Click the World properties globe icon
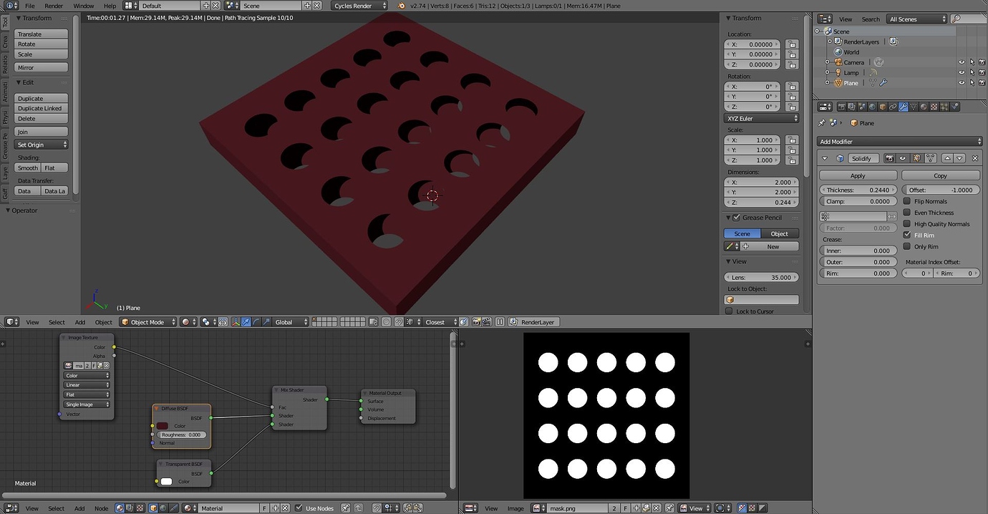 tap(871, 106)
